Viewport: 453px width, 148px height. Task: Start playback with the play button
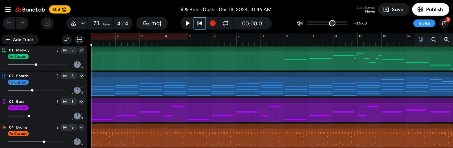188,23
